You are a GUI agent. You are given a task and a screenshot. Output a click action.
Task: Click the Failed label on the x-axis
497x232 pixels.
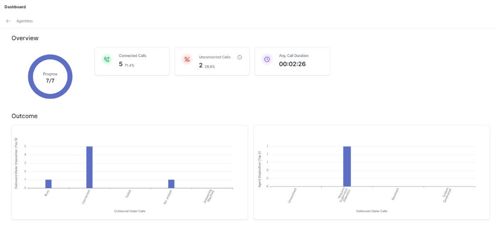(x=129, y=195)
